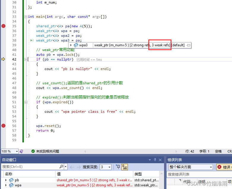
Task: Click horizontal scrollbar left arrow in editor
Action: pos(85,151)
